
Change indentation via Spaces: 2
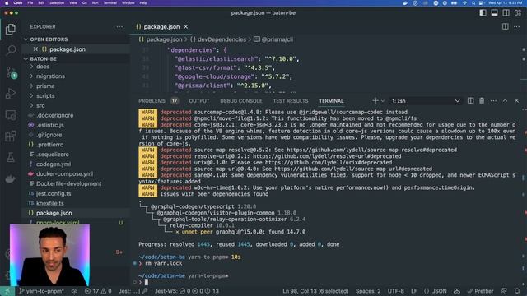point(368,291)
